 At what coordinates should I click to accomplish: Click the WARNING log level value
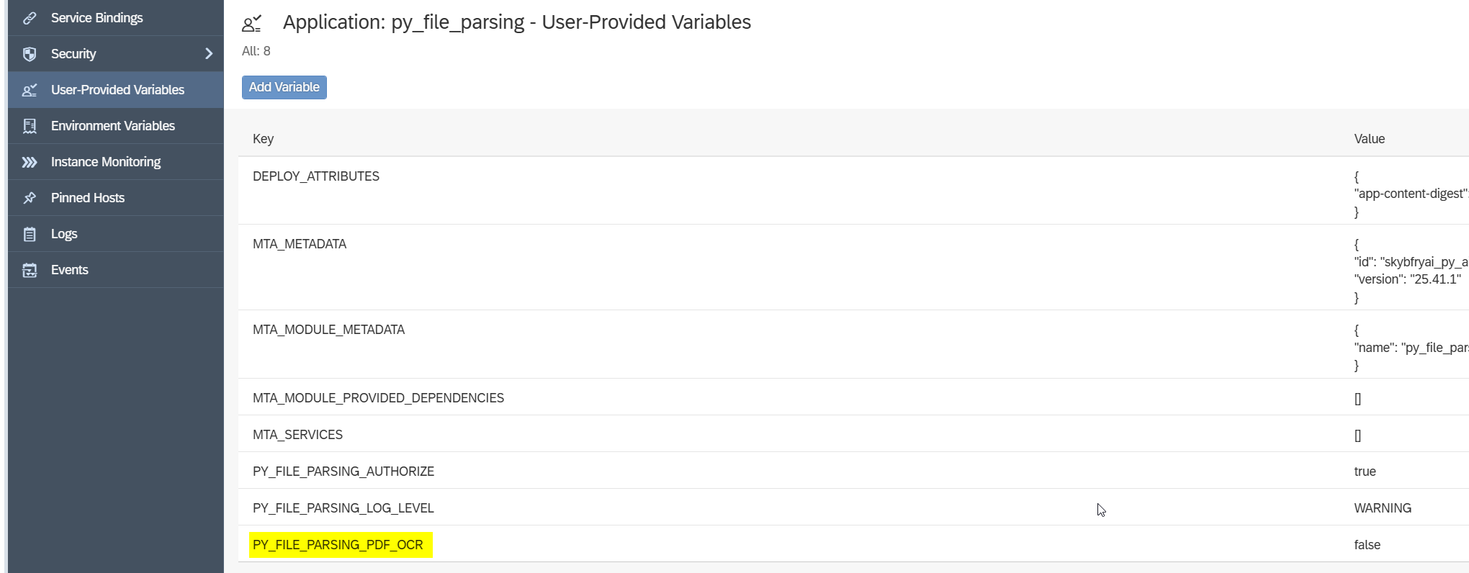pyautogui.click(x=1382, y=508)
